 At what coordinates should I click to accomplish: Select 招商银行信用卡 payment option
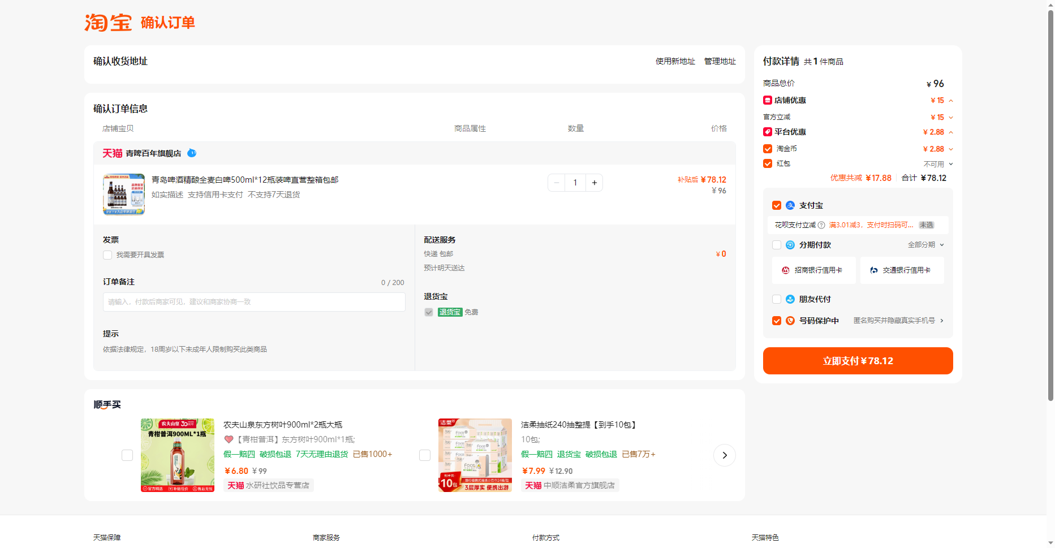click(813, 270)
